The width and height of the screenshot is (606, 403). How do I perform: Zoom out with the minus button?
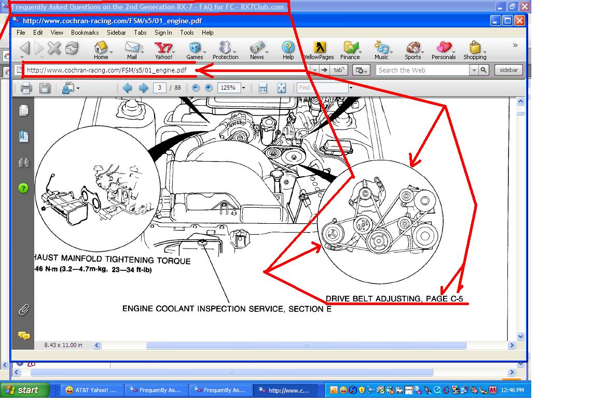pos(196,88)
